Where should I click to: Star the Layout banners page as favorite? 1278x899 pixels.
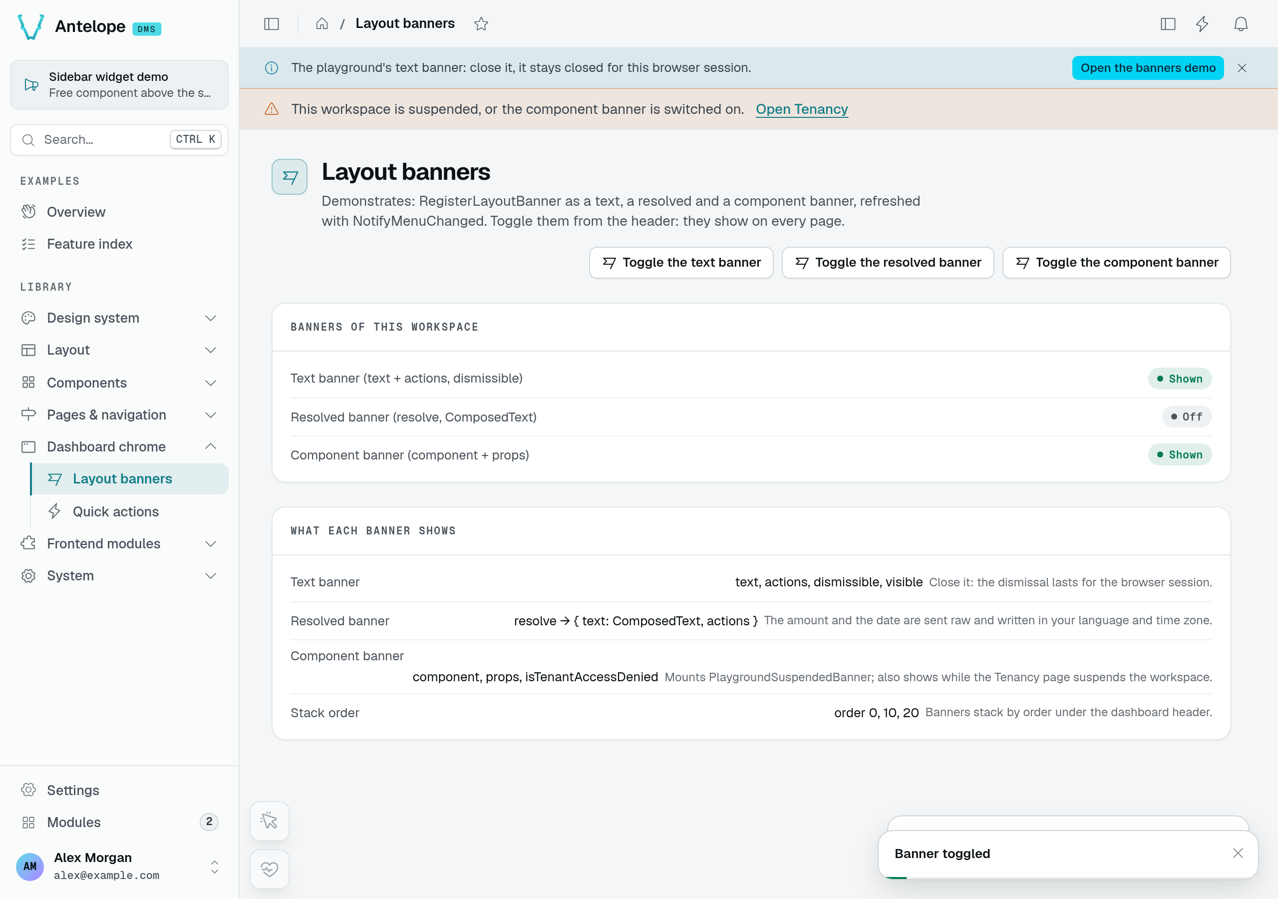pyautogui.click(x=481, y=24)
